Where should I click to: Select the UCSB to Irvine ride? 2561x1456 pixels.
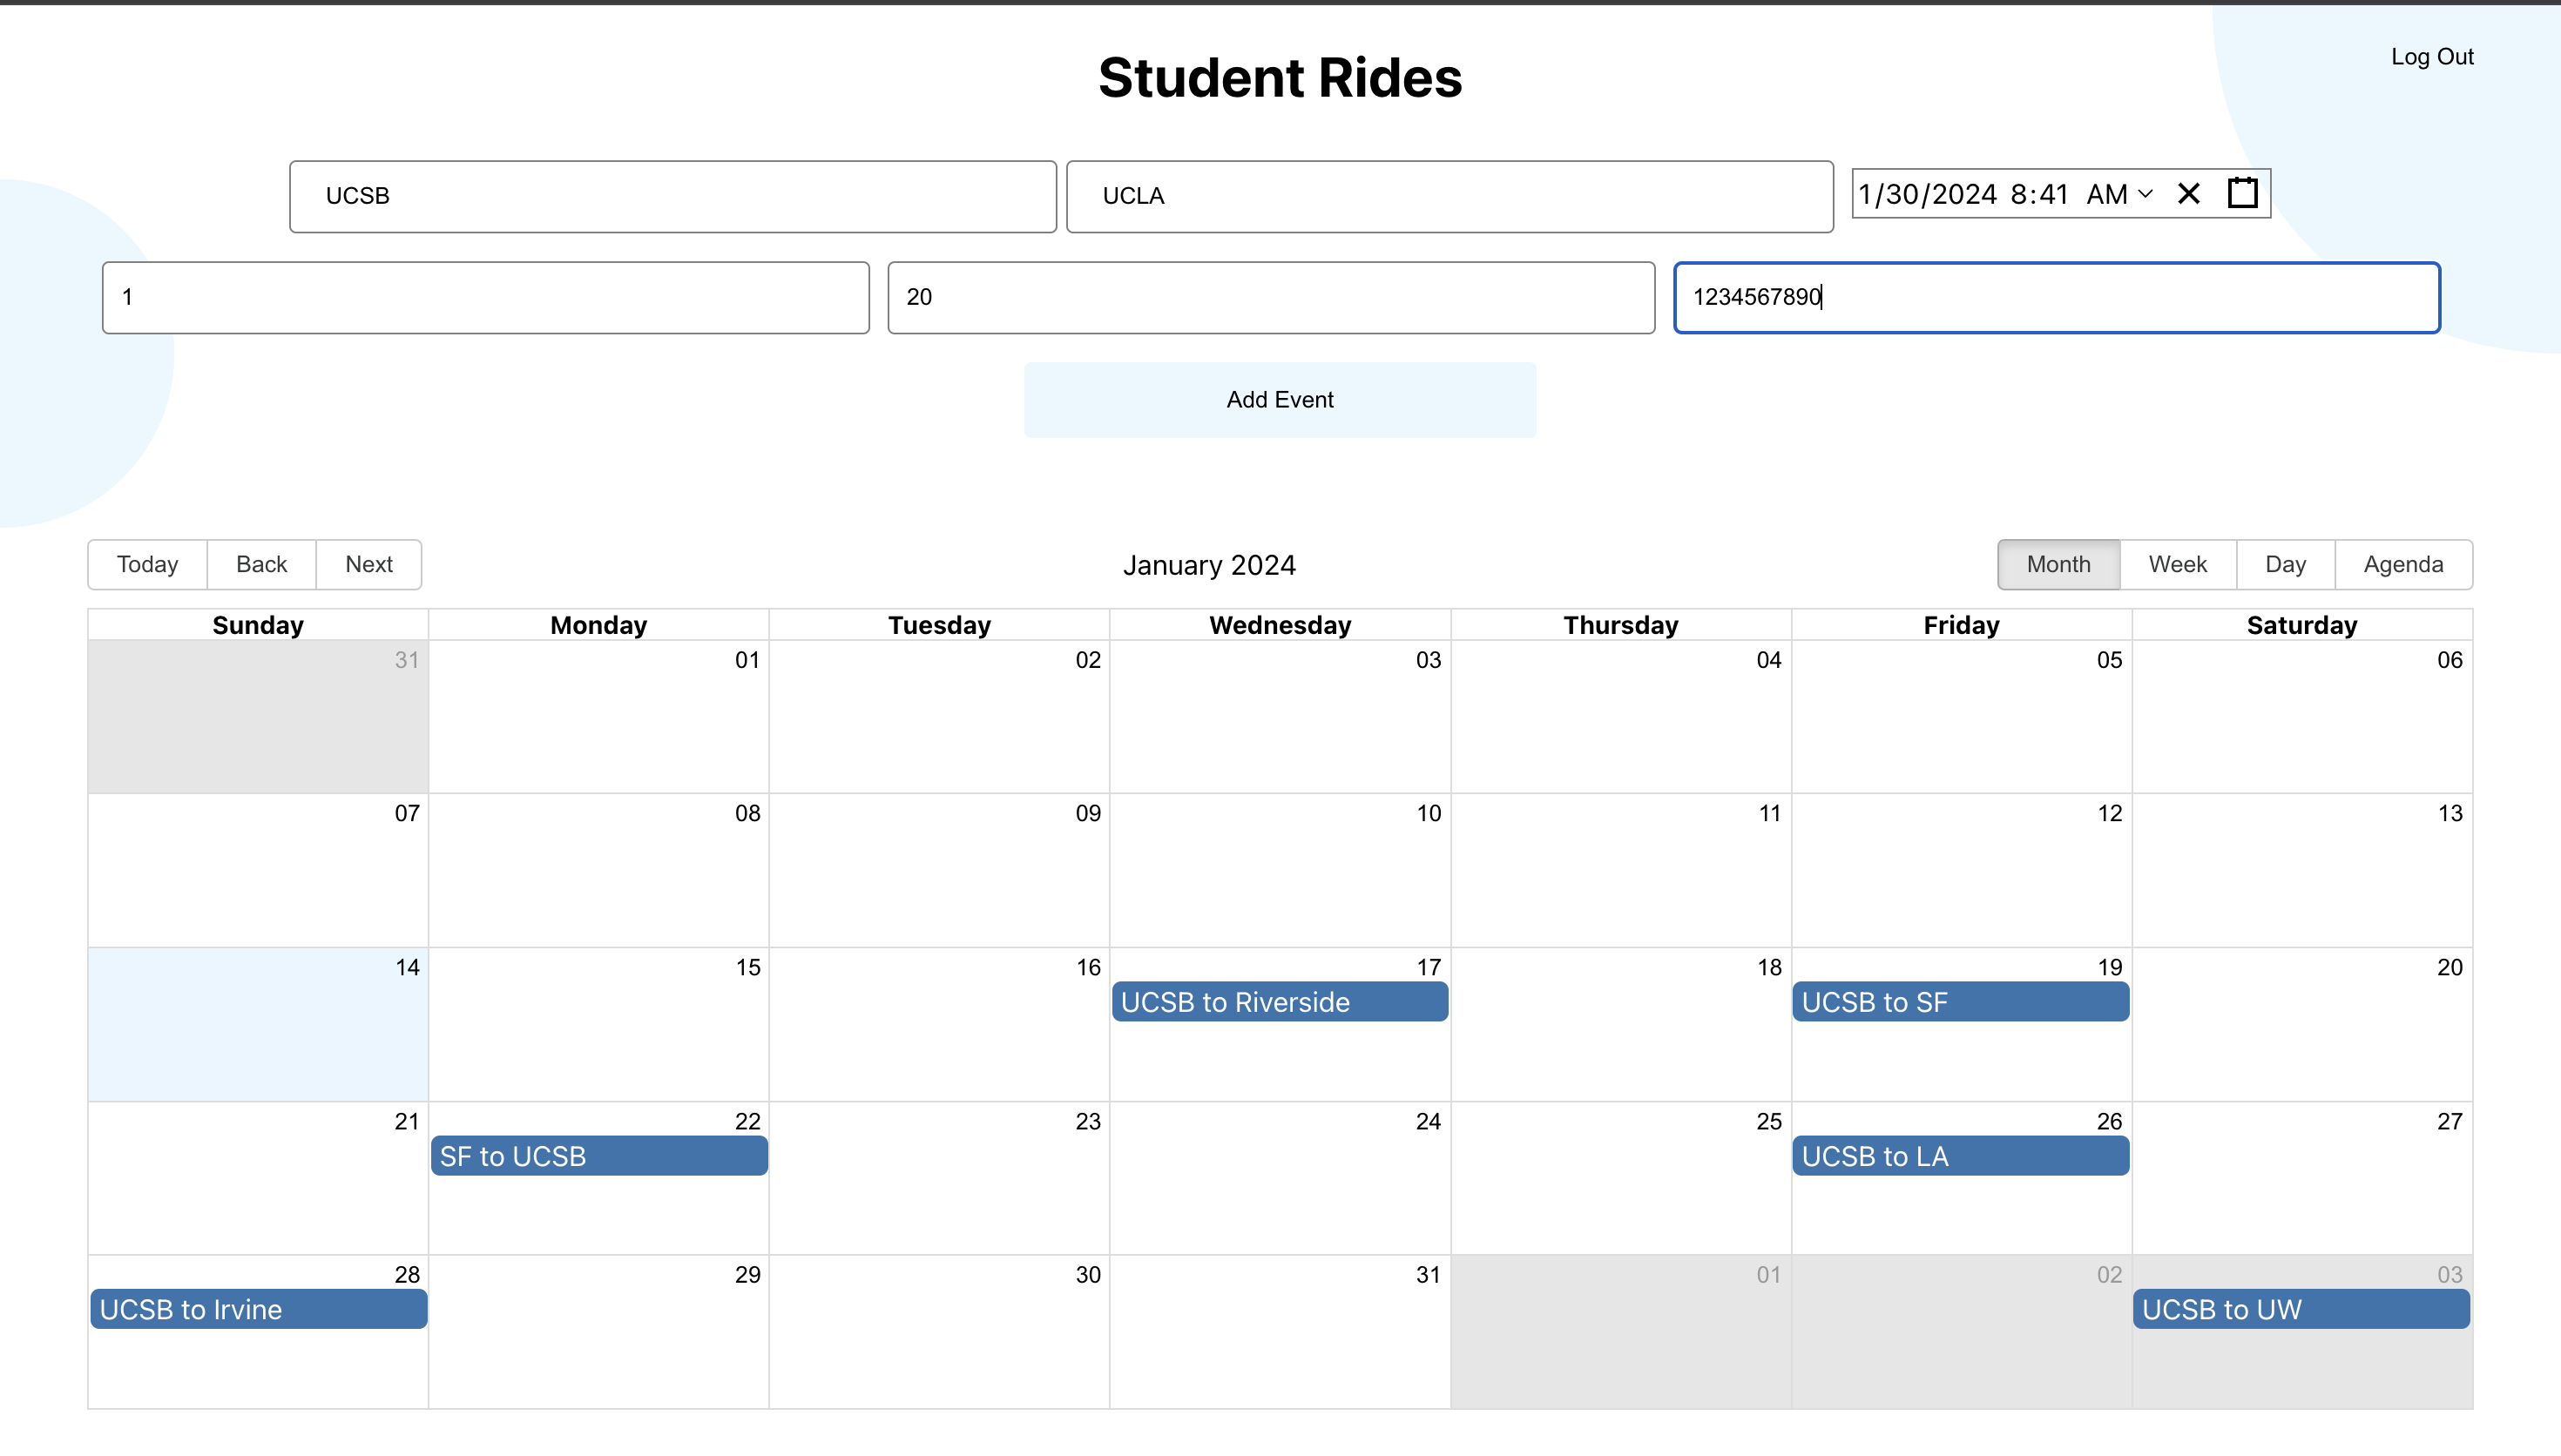[x=258, y=1309]
